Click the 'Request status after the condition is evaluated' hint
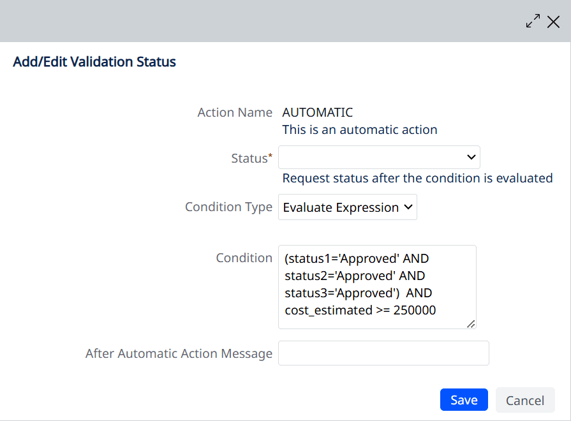This screenshot has width=571, height=421. point(417,178)
